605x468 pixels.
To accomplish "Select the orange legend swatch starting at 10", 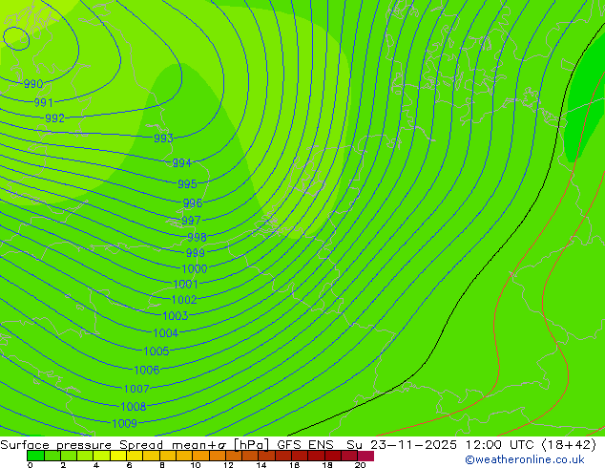I will pyautogui.click(x=200, y=456).
